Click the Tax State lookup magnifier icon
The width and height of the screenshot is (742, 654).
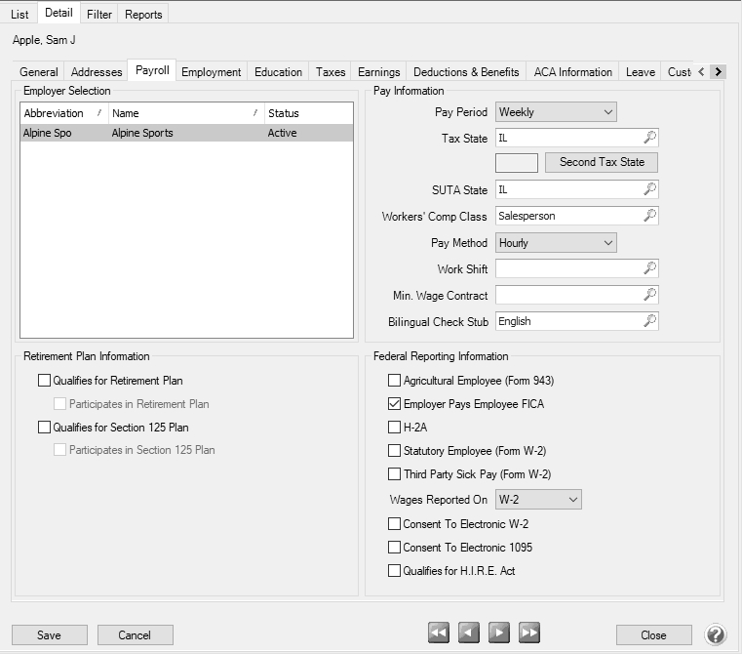(x=650, y=139)
